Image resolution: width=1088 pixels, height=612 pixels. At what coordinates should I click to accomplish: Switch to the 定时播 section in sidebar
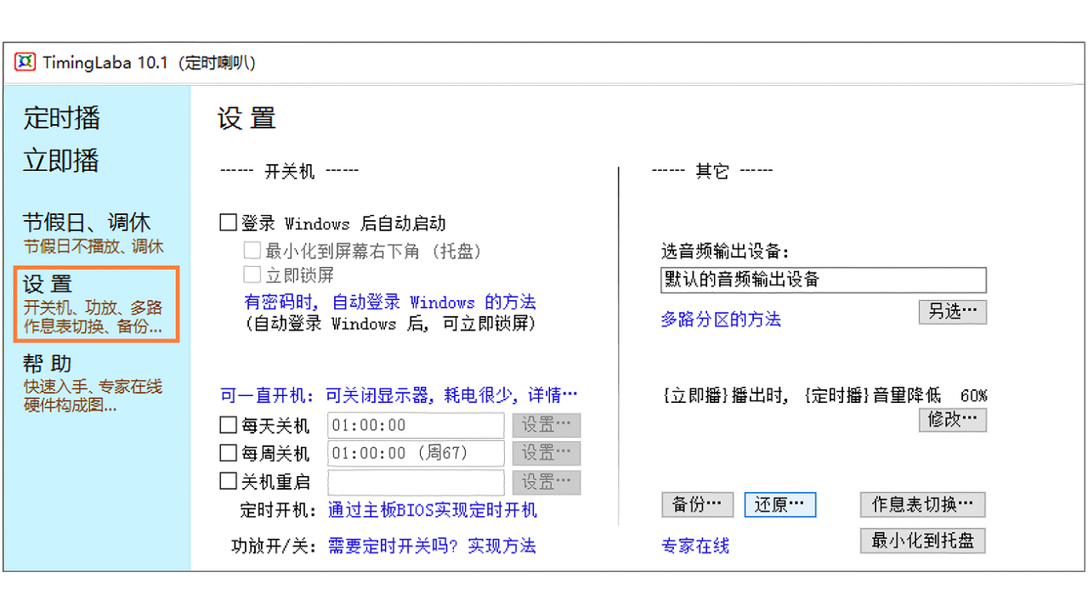[x=62, y=118]
